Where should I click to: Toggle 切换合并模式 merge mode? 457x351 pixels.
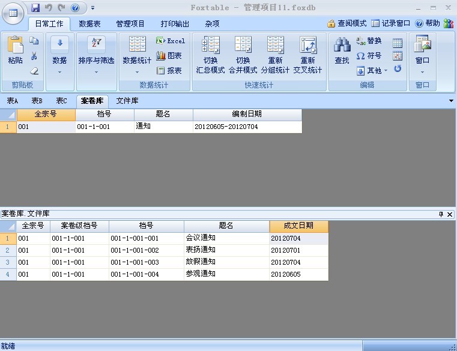243,55
